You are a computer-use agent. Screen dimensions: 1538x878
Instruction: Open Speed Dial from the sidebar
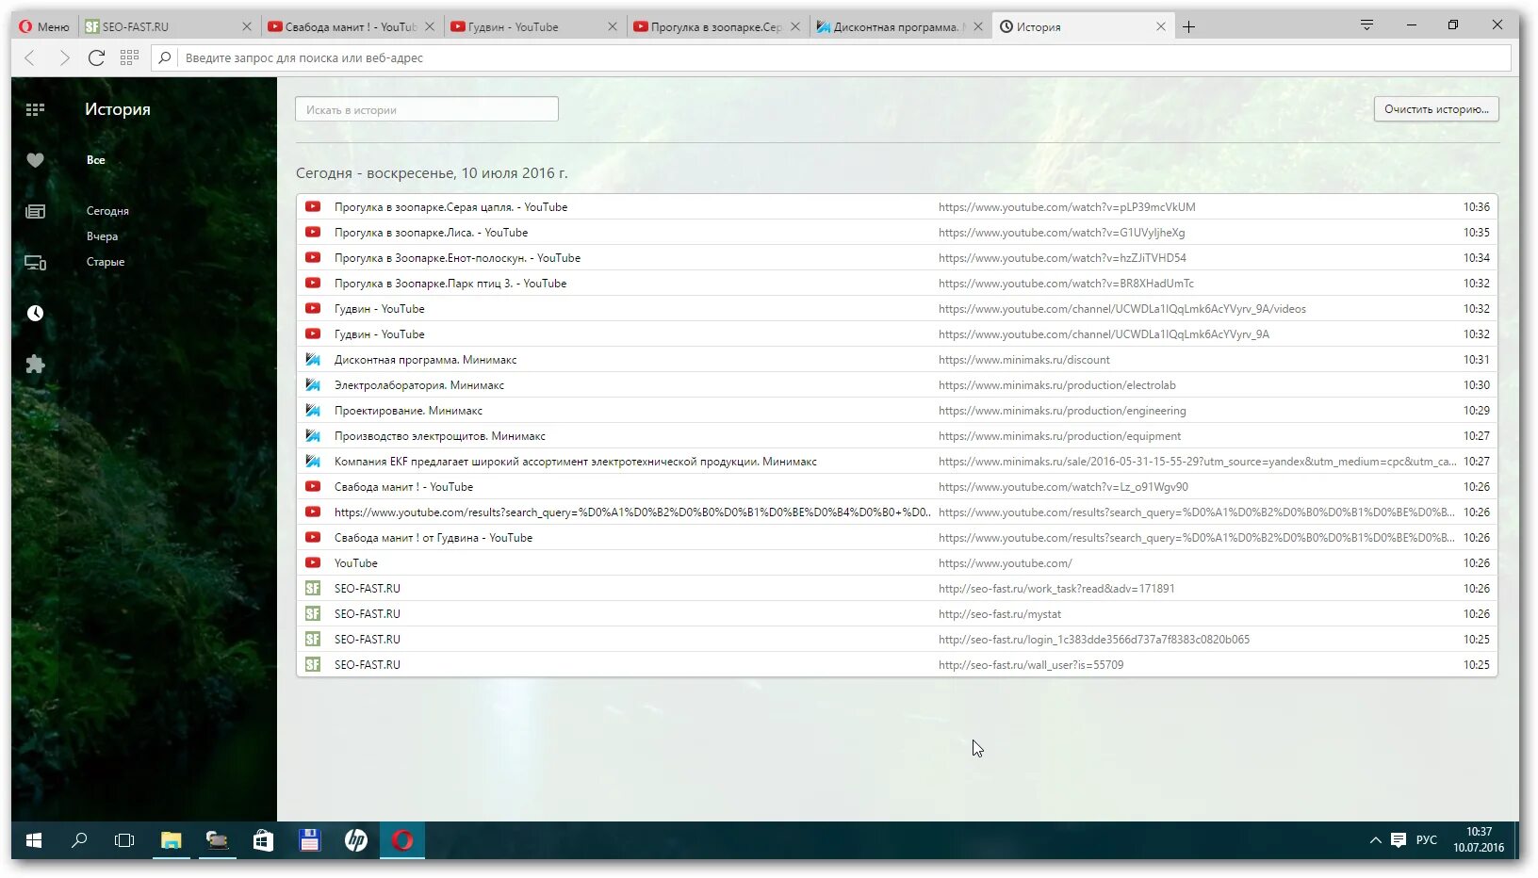coord(35,109)
